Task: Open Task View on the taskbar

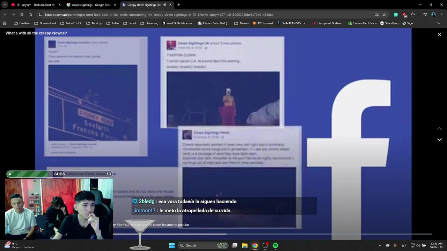Action: tap(235, 245)
